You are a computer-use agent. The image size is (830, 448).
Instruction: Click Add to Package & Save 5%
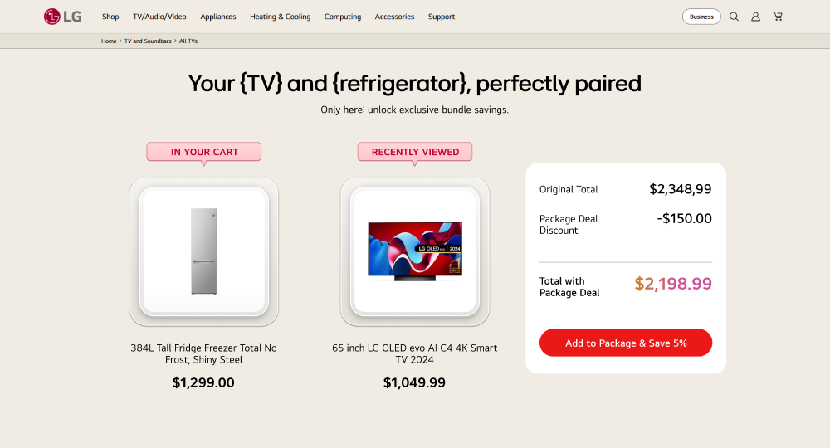click(626, 343)
